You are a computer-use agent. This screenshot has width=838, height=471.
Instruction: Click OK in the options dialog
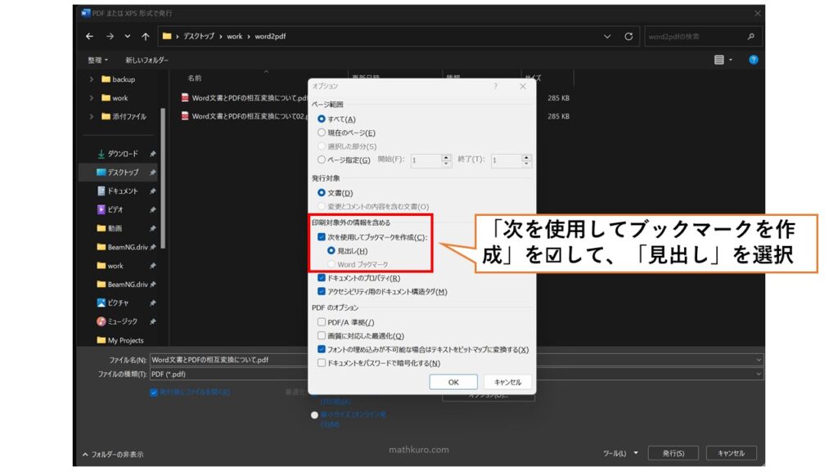[453, 382]
